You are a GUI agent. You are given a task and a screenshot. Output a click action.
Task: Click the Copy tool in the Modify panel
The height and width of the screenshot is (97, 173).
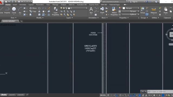[33, 11]
